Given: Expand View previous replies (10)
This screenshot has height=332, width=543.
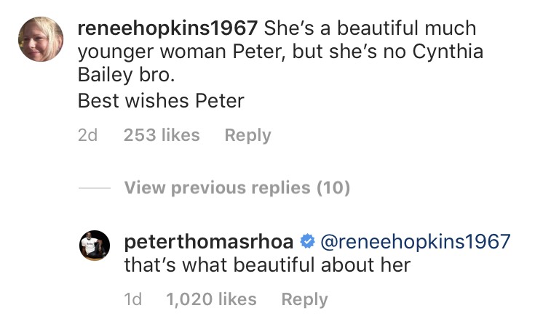Looking at the screenshot, I should tap(237, 188).
